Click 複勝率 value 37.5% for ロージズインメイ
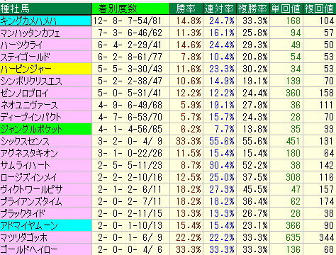 pyautogui.click(x=255, y=177)
